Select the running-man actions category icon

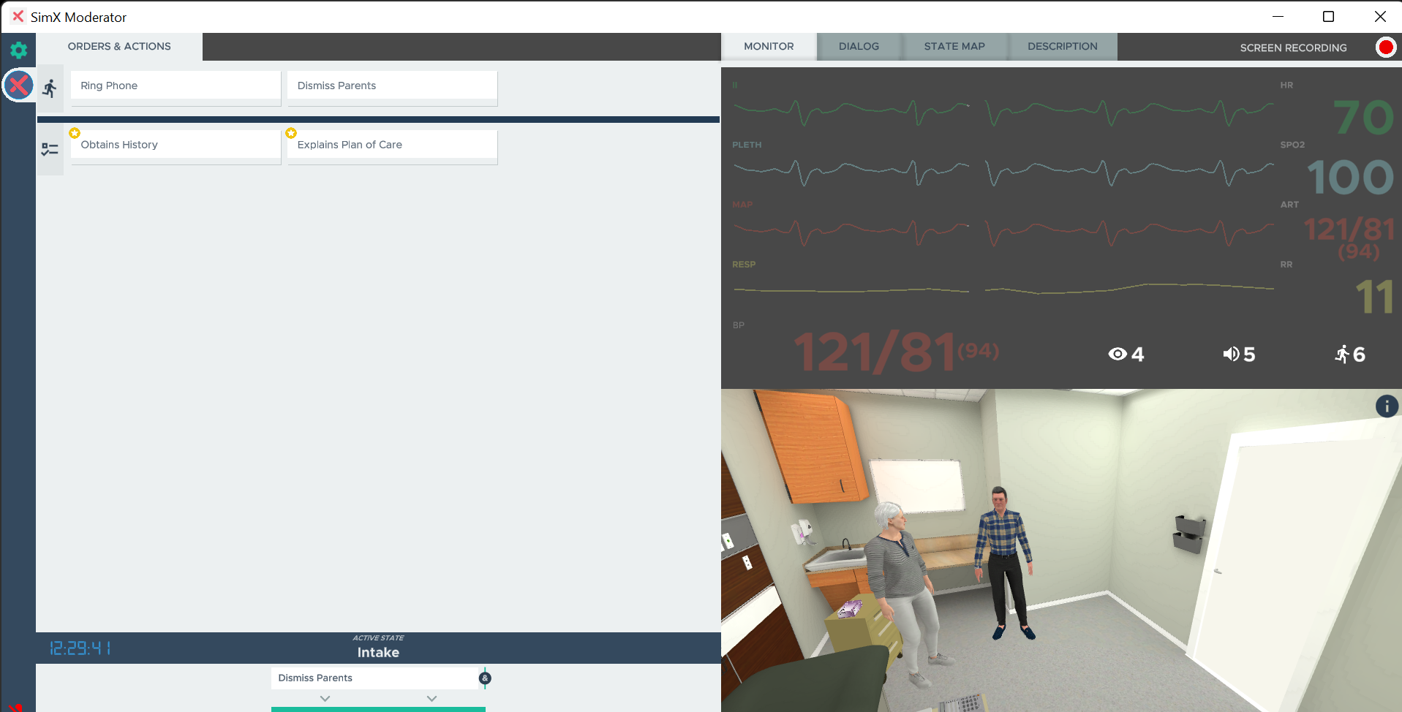[x=50, y=88]
